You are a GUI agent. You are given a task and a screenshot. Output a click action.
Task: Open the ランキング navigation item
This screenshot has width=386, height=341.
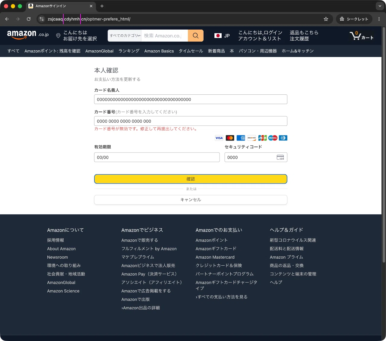[x=129, y=51]
